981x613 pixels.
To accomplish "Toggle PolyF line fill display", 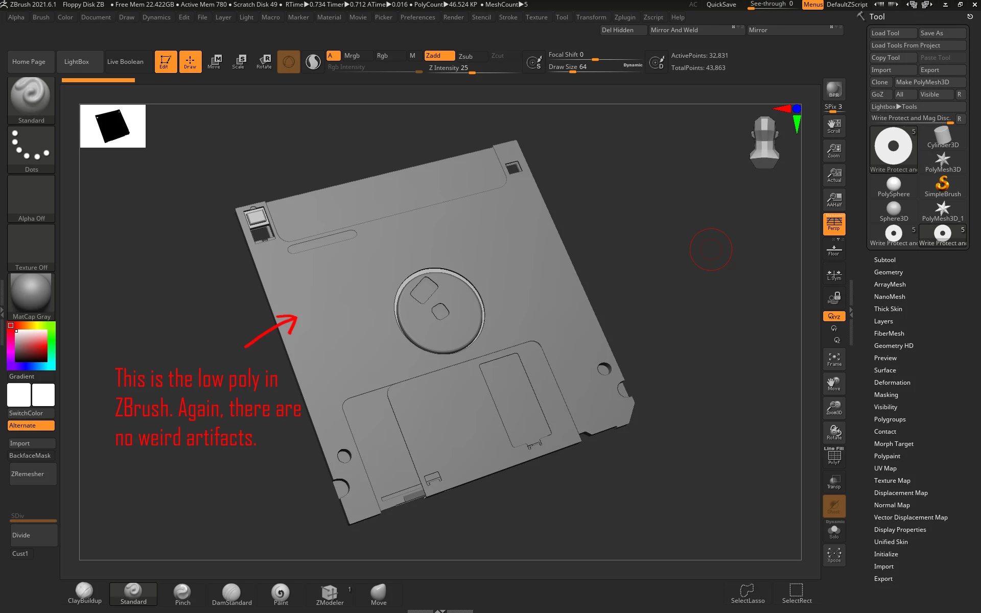I will tap(834, 456).
